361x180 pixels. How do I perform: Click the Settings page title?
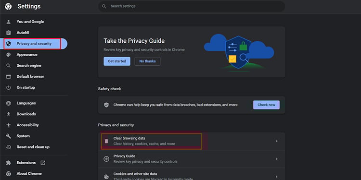(29, 6)
